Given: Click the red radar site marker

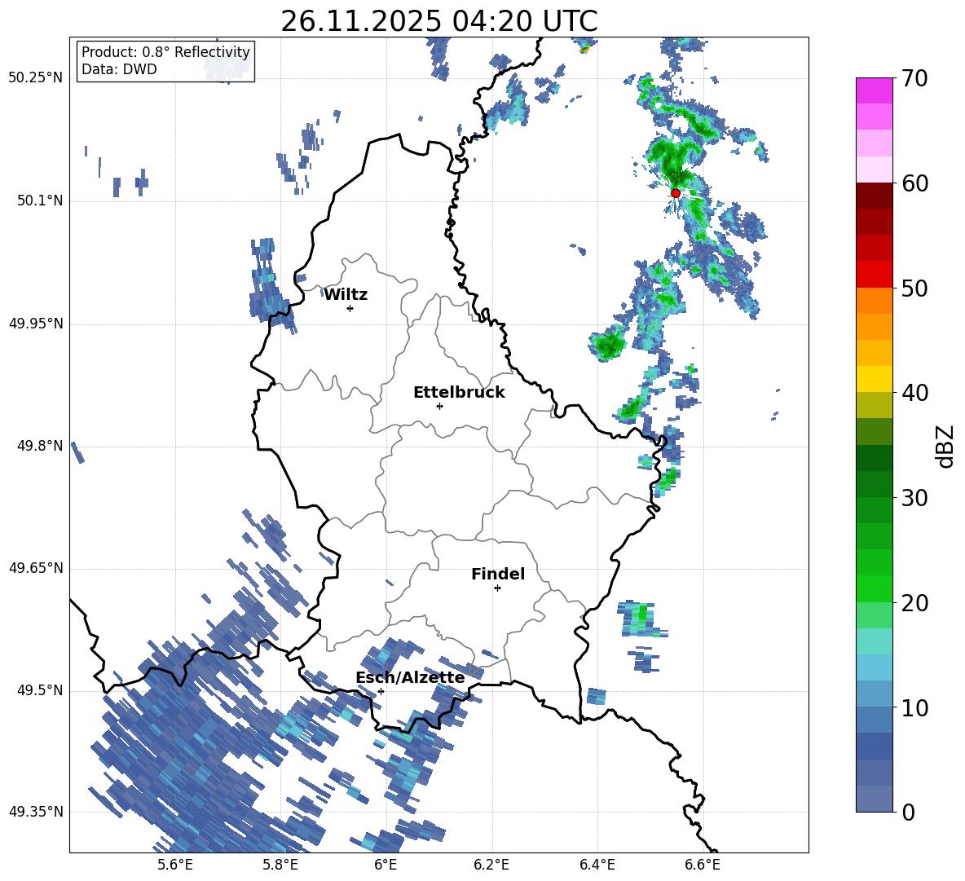Looking at the screenshot, I should 676,193.
